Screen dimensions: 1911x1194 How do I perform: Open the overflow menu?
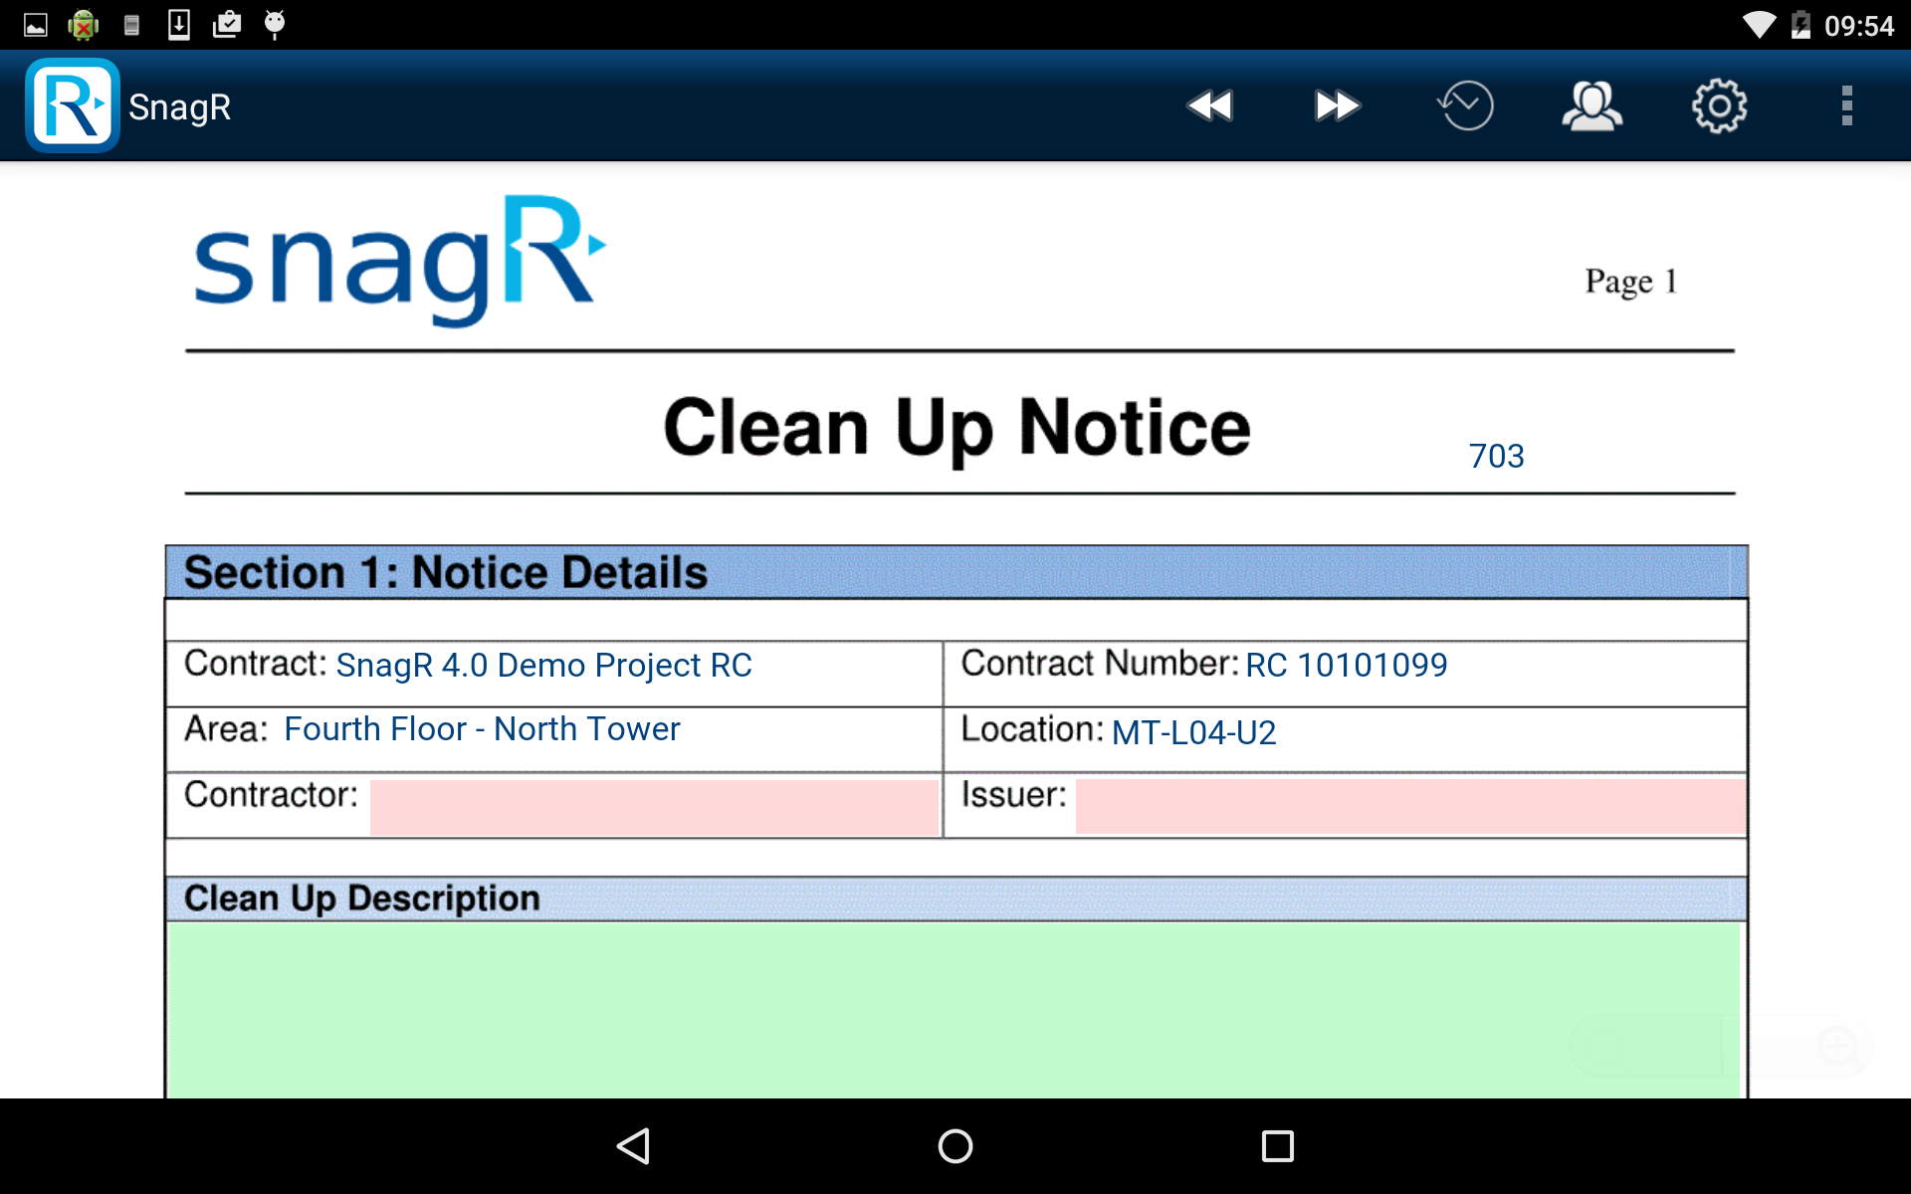(1847, 104)
